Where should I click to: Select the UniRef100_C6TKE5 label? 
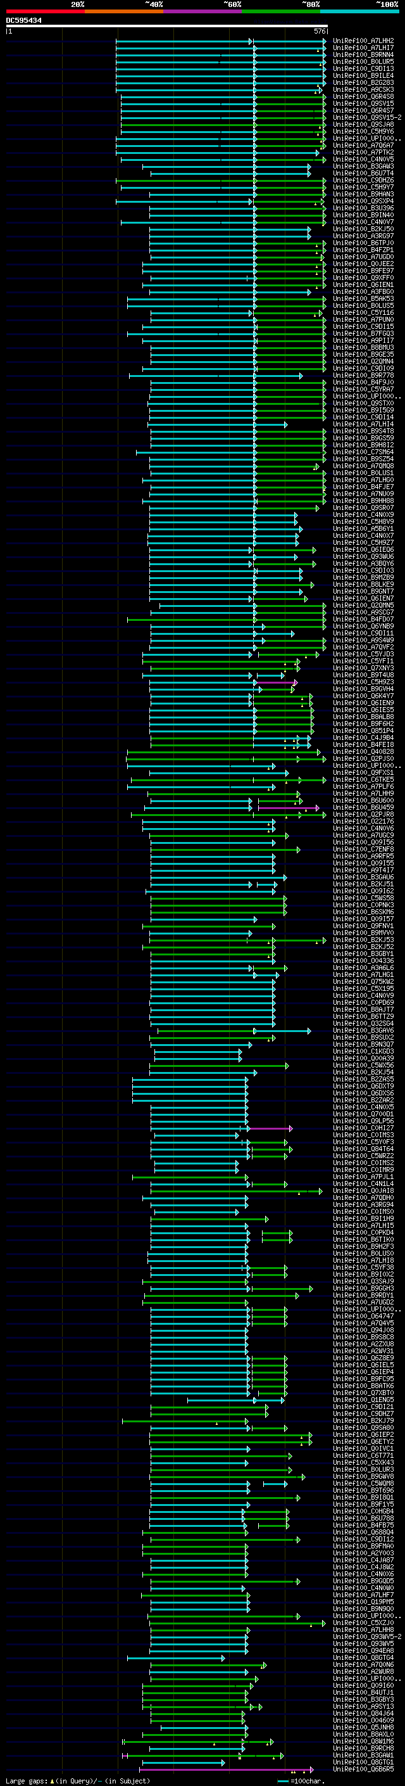point(363,779)
